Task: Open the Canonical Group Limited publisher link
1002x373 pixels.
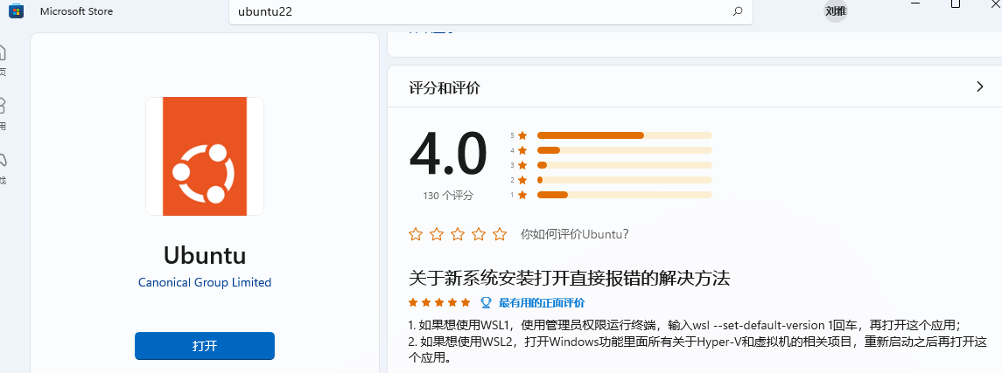Action: click(x=205, y=282)
